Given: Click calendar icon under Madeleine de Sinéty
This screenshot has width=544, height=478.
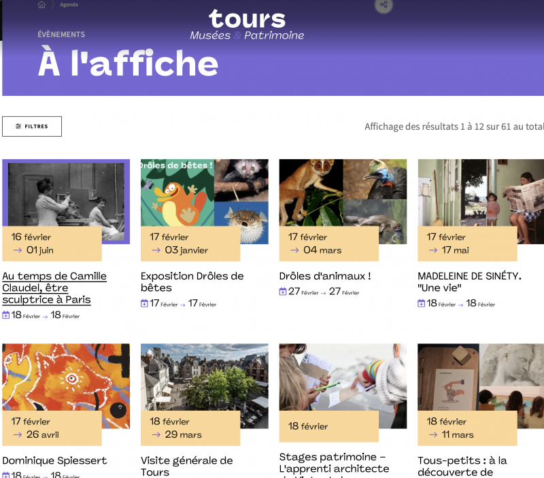Looking at the screenshot, I should (421, 303).
